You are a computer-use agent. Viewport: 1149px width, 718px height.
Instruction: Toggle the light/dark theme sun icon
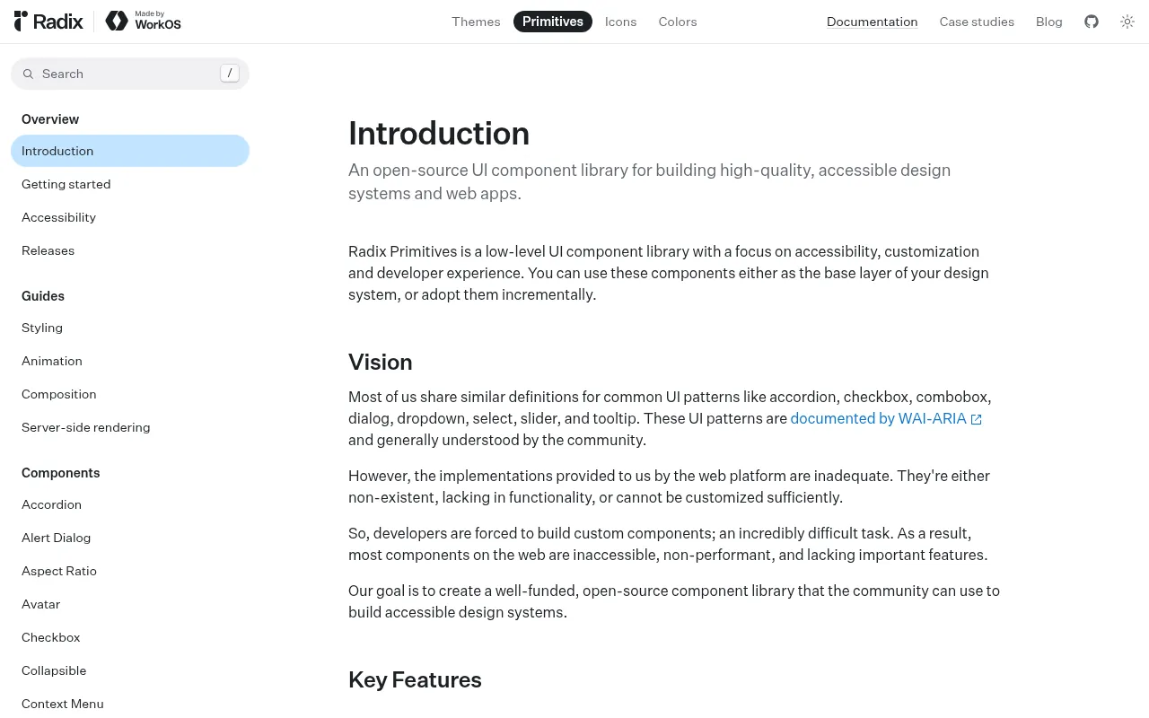coord(1127,22)
